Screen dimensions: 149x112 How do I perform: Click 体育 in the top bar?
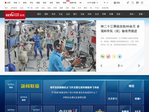click(51, 3)
